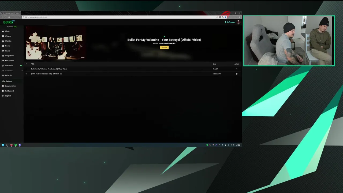Image resolution: width=343 pixels, height=193 pixels.
Task: Click the Profile card icon
Action: pos(3,46)
